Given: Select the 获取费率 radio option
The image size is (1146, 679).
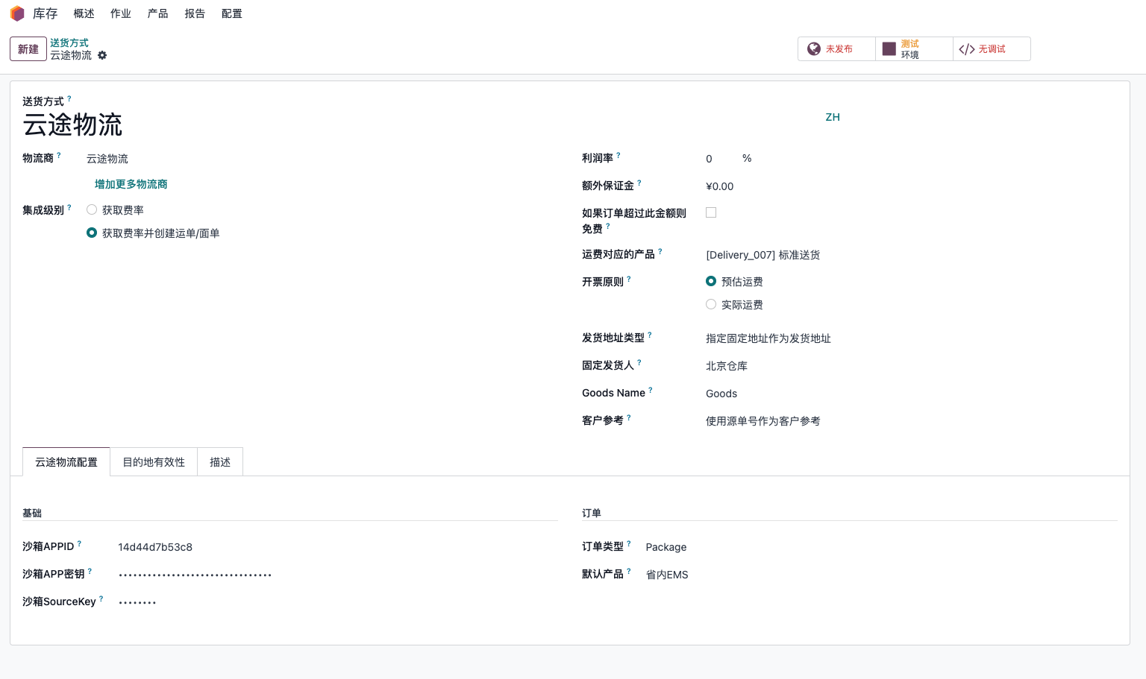Looking at the screenshot, I should (x=92, y=209).
